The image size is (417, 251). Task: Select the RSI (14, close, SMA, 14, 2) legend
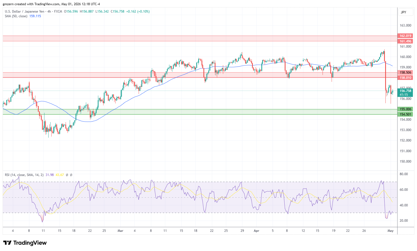click(24, 175)
